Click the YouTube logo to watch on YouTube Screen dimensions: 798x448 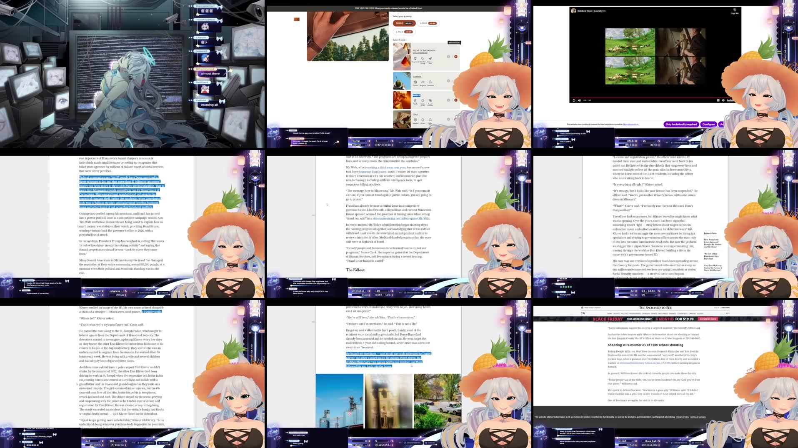730,100
